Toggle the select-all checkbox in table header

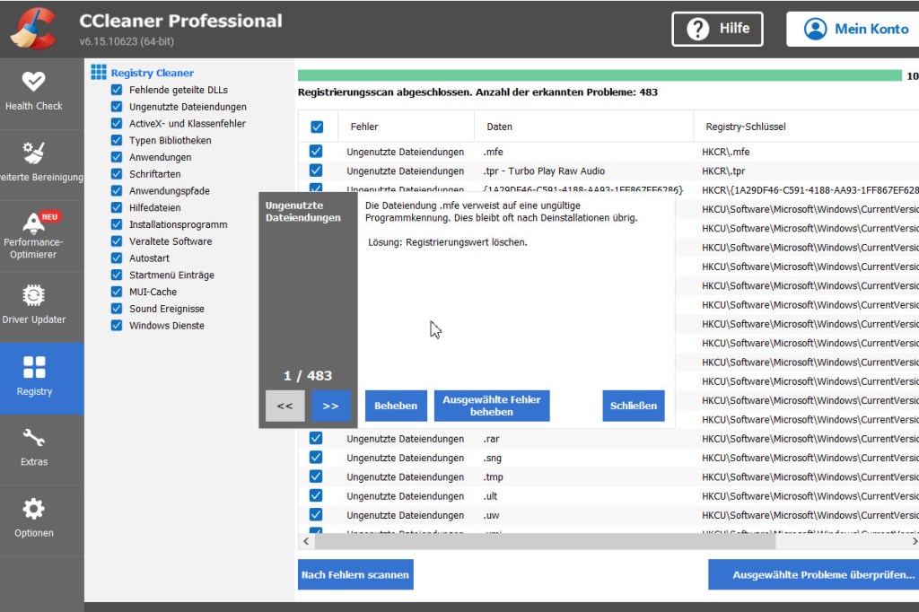tap(317, 127)
